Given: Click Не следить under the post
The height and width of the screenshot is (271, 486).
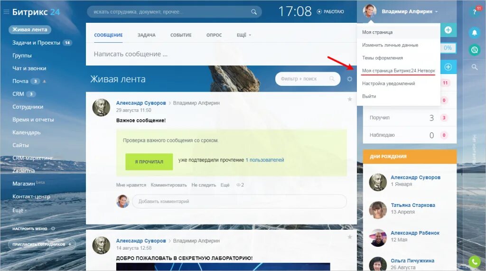Looking at the screenshot, I should point(204,185).
